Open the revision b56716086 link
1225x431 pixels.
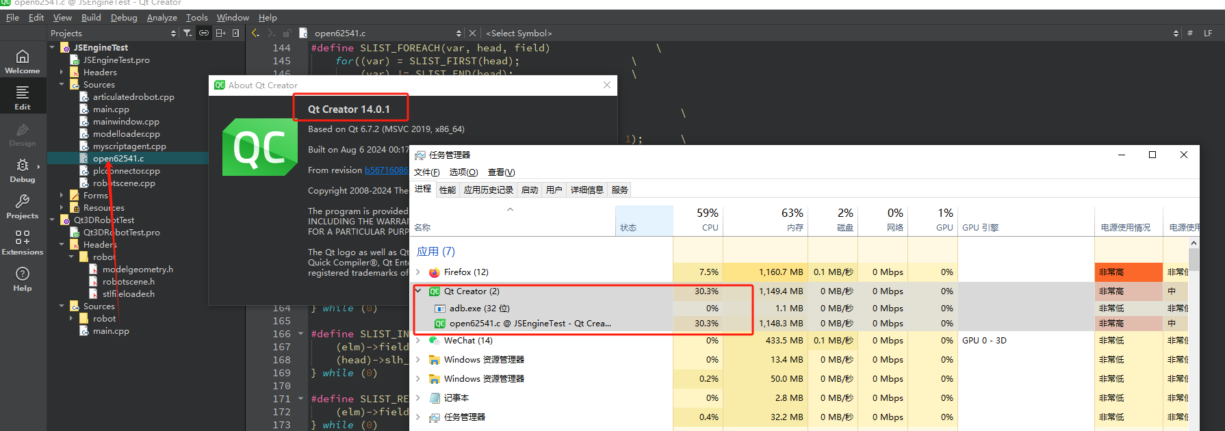386,170
